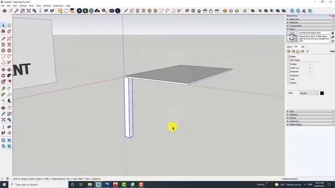Screen dimensions: 335x188
Task: Expand the Instructor panel
Action: coord(310,121)
